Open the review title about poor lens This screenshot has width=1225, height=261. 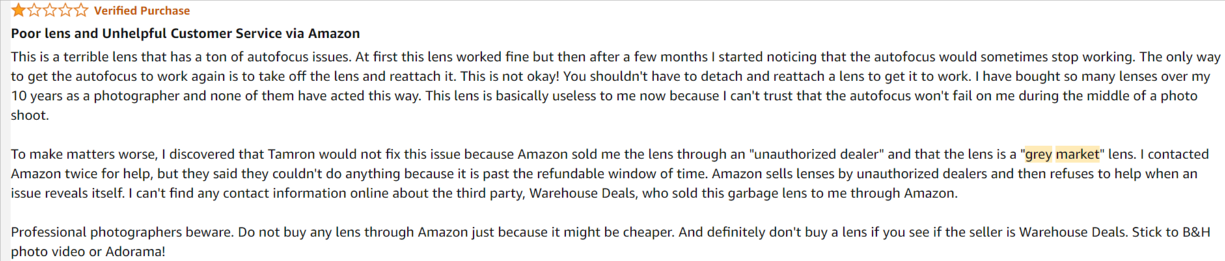point(185,33)
